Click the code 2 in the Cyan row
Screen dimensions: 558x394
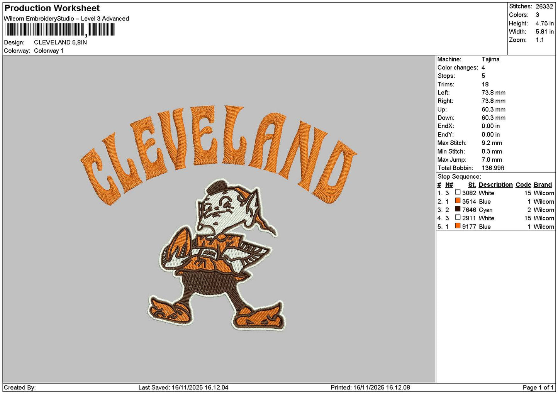click(529, 210)
